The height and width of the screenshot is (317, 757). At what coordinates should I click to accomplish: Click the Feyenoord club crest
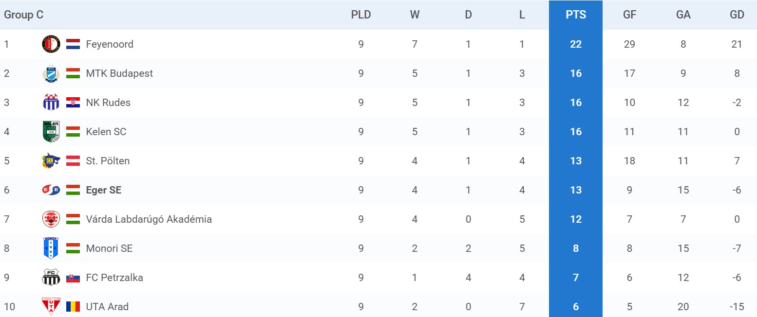[x=51, y=44]
